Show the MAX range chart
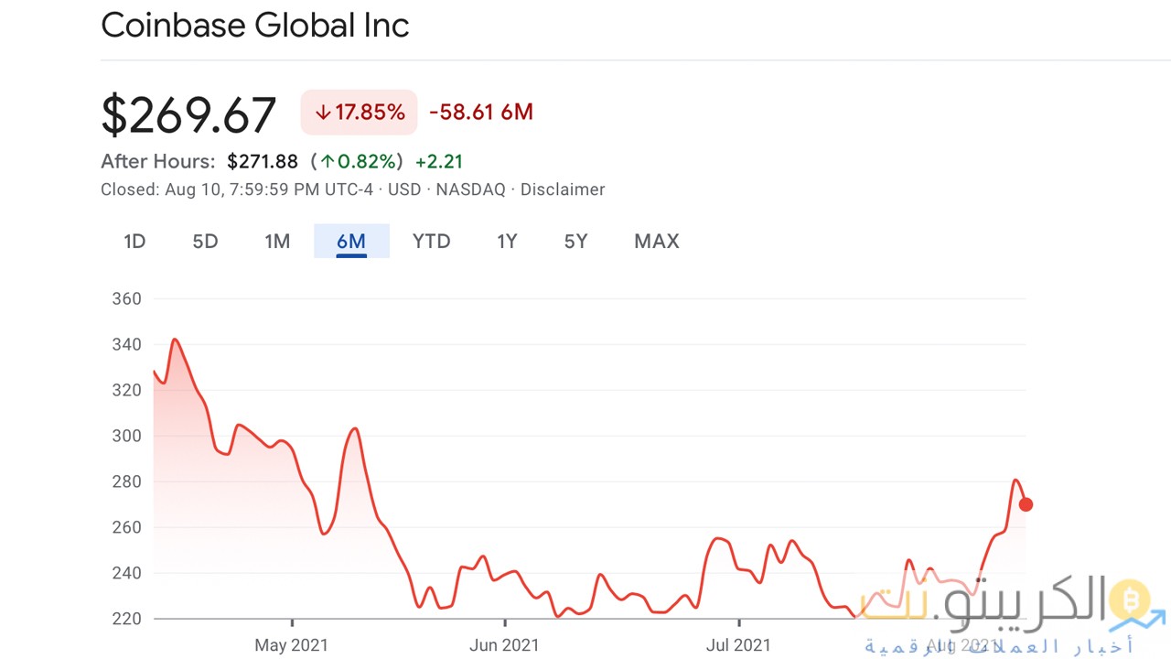 click(x=656, y=242)
